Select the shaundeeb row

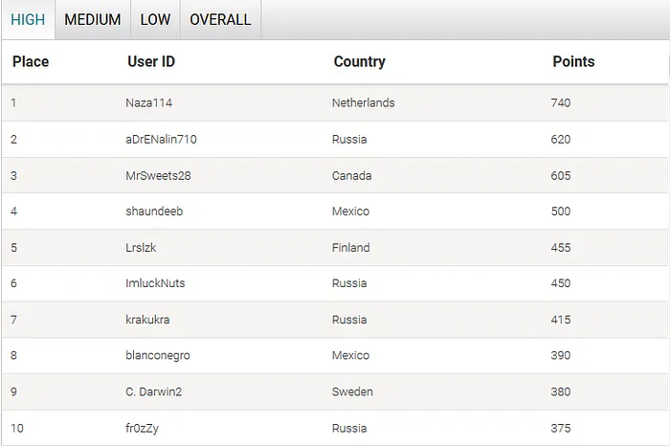click(154, 212)
